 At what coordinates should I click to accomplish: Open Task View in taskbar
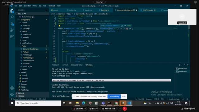pos(70,103)
